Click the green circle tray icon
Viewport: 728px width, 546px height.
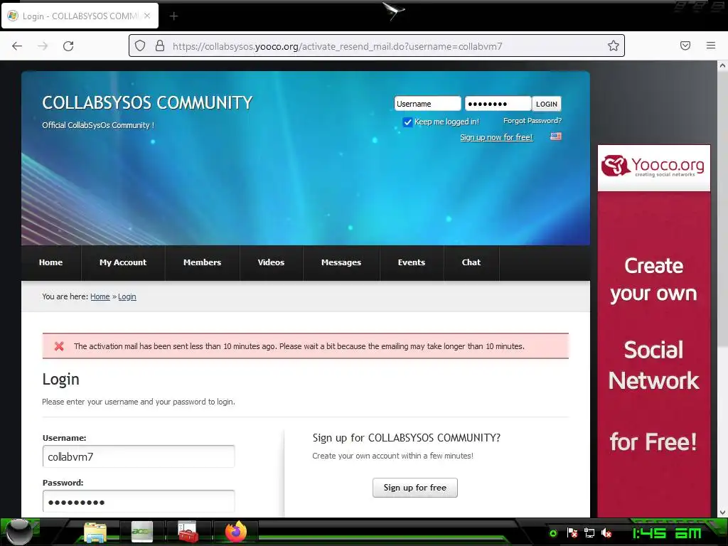click(553, 533)
